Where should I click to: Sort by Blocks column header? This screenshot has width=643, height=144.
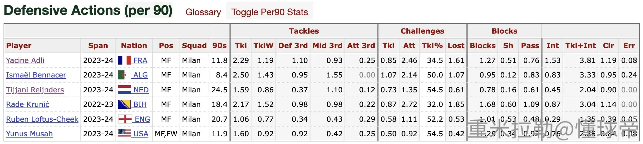(483, 46)
